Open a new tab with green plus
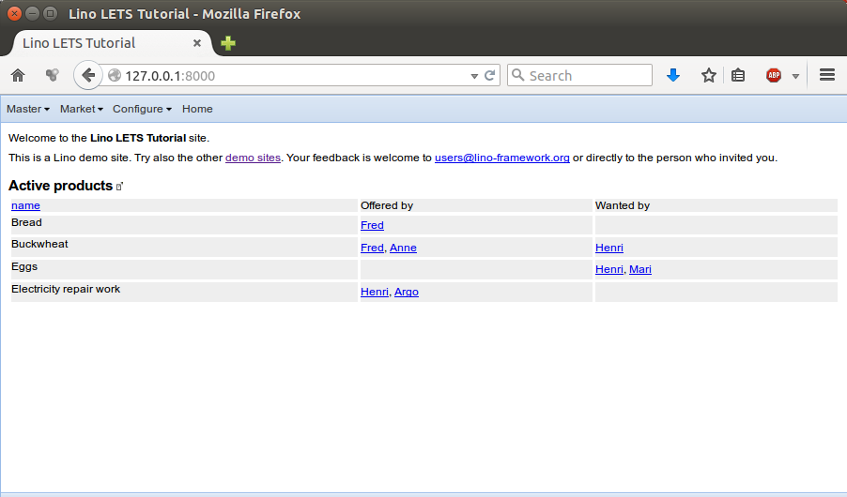This screenshot has width=847, height=497. 228,43
